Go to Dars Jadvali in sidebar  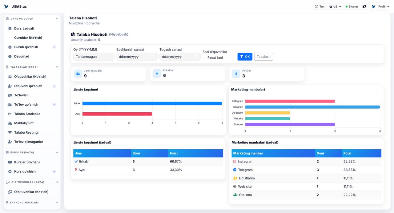(x=24, y=28)
